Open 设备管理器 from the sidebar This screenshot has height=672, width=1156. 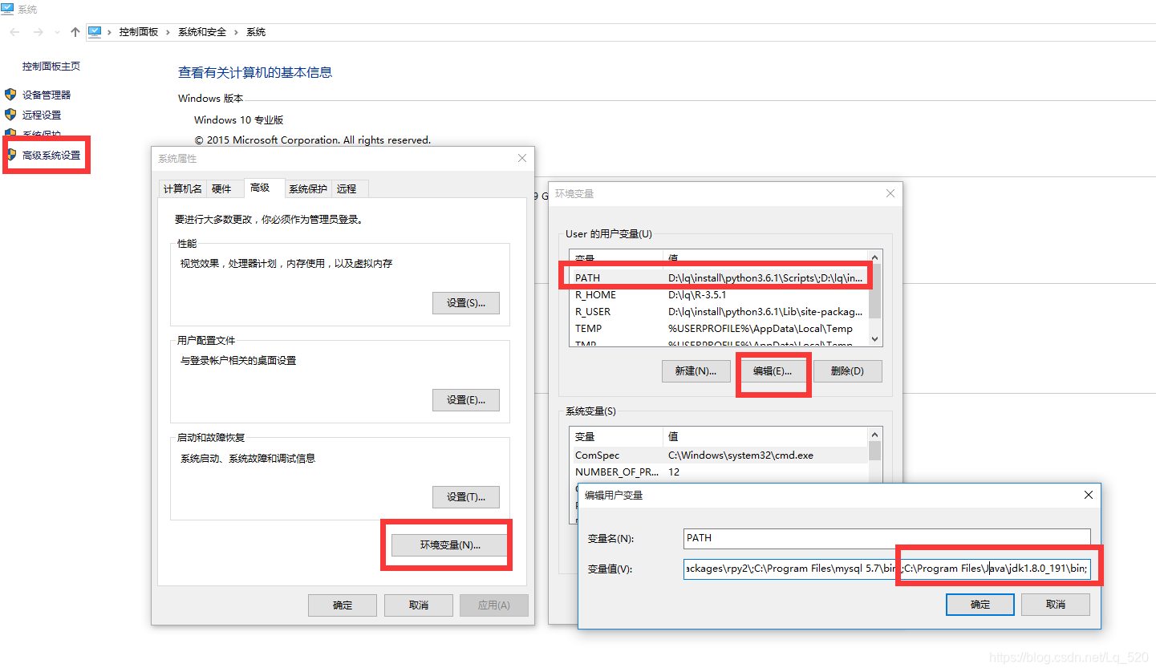tap(47, 95)
